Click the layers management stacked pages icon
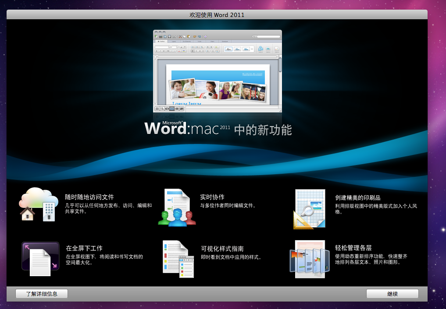Viewport: 446px width, 309px height. (x=310, y=260)
